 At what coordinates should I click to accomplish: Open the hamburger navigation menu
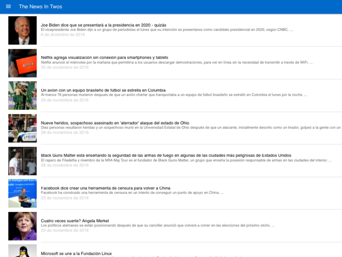pyautogui.click(x=8, y=7)
